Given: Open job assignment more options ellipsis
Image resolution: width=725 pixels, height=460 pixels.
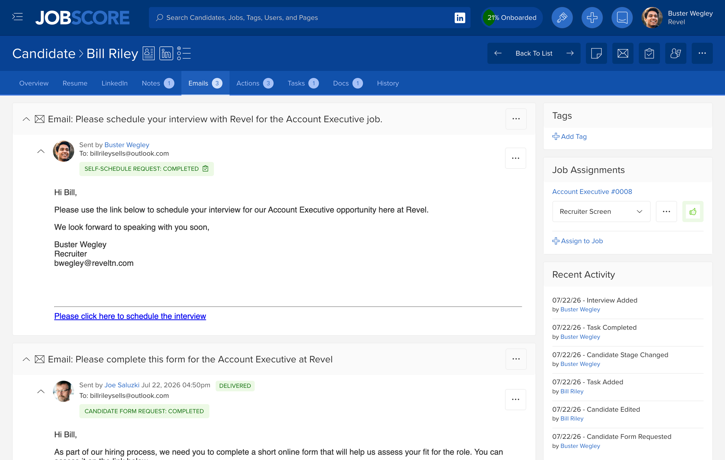Looking at the screenshot, I should pyautogui.click(x=666, y=212).
